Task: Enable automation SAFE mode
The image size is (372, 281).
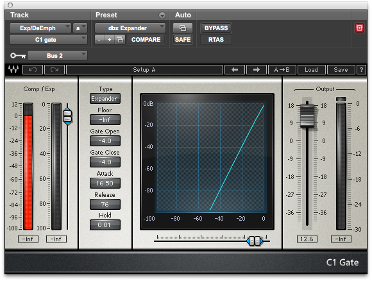Action: 182,39
